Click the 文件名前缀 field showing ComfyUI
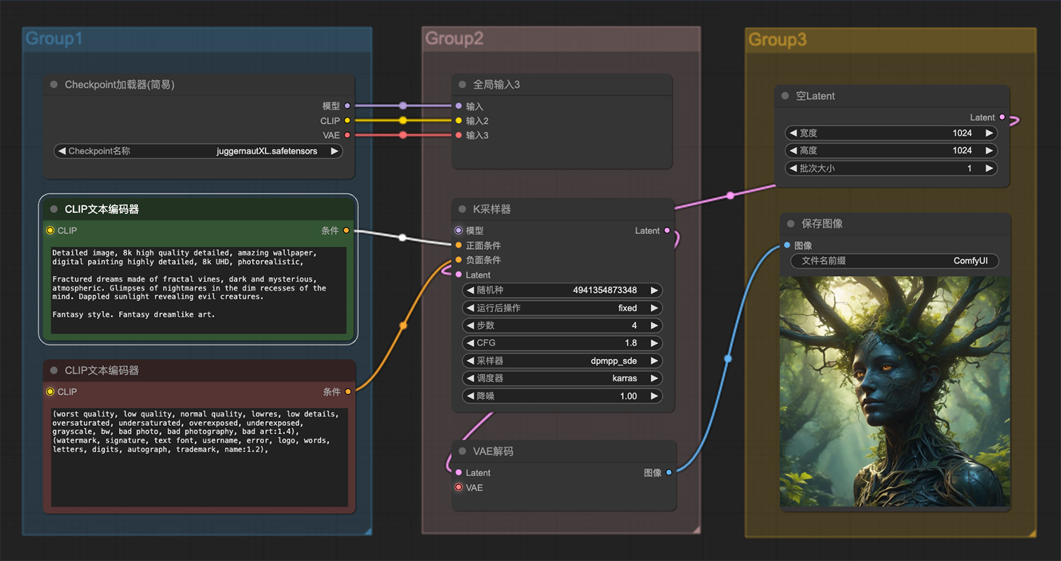1061x561 pixels. (895, 261)
